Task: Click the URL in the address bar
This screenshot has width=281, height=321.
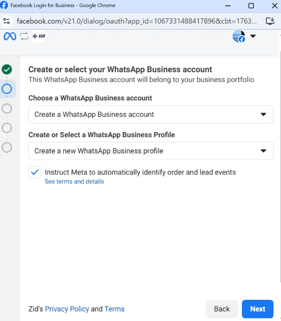Action: click(137, 21)
